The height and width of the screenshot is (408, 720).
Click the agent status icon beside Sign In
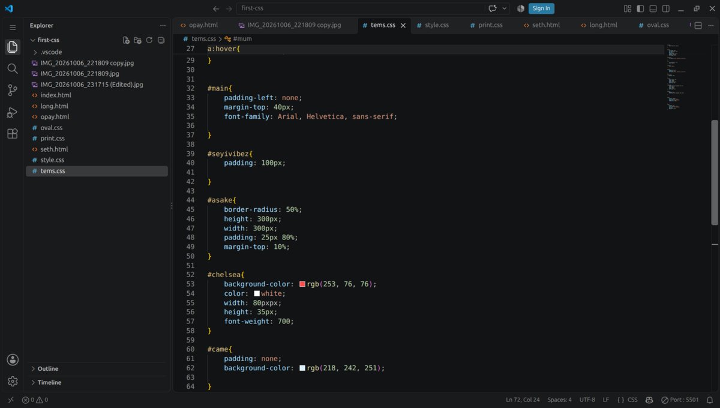pos(521,8)
